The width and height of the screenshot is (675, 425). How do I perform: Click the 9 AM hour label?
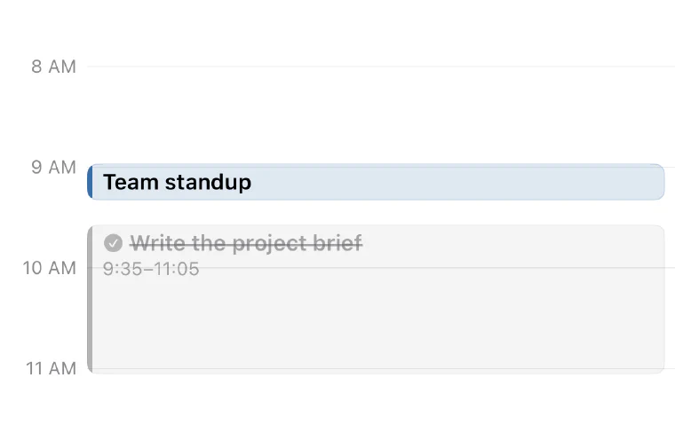tap(53, 168)
